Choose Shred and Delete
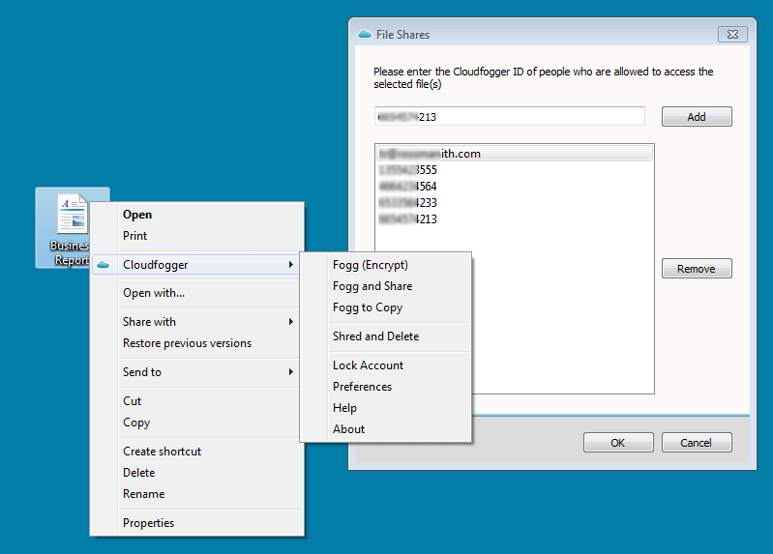Viewport: 773px width, 554px height. 385,336
